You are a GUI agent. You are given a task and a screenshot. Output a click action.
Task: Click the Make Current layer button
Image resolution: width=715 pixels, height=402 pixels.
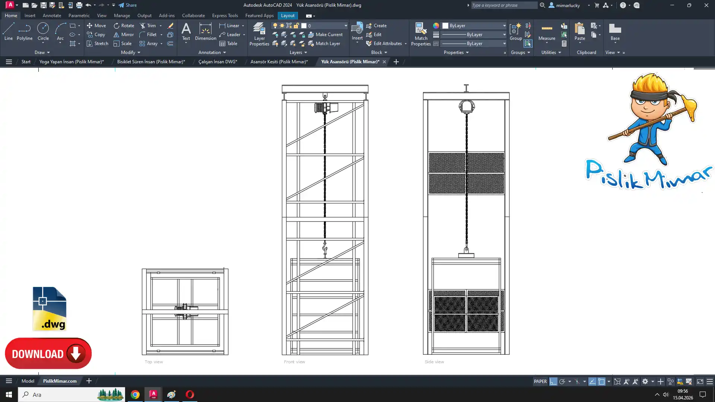[x=325, y=35]
